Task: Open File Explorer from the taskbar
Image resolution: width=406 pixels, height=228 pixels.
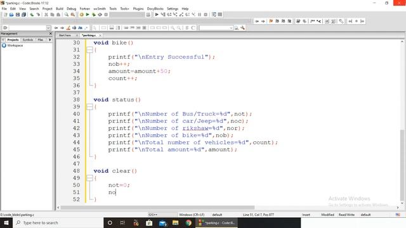Action: pyautogui.click(x=176, y=222)
